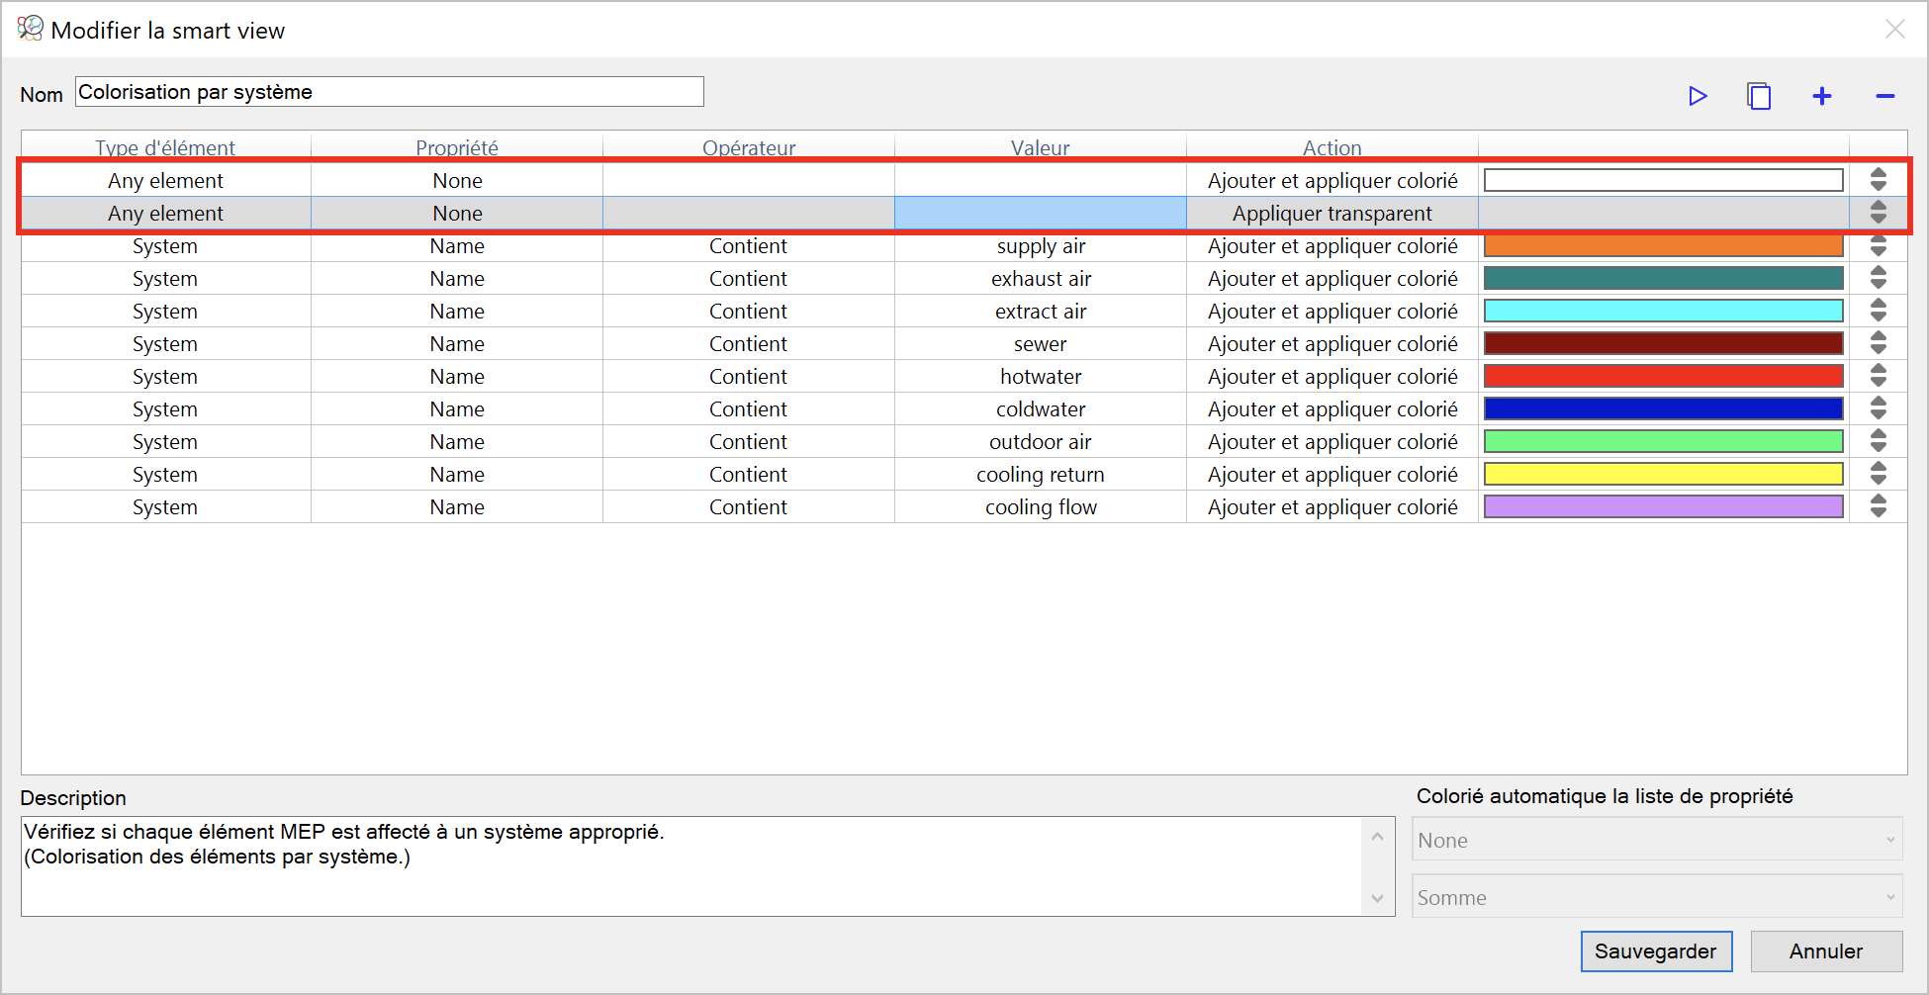Open the orange supply air color swatch
This screenshot has height=995, width=1929.
coord(1664,245)
